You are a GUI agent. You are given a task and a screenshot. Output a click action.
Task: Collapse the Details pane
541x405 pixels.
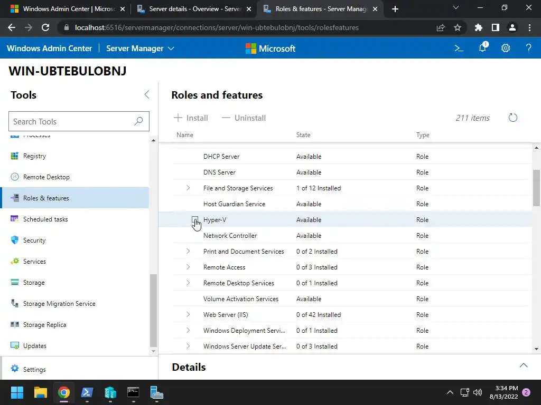(524, 365)
